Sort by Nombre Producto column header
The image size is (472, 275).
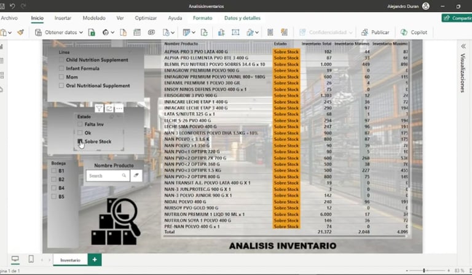(x=181, y=44)
